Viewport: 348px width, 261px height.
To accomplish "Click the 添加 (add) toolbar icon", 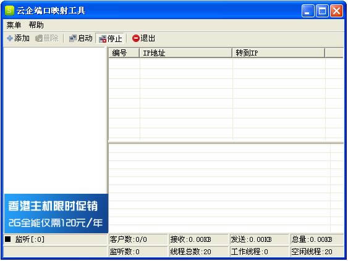I will 10,38.
